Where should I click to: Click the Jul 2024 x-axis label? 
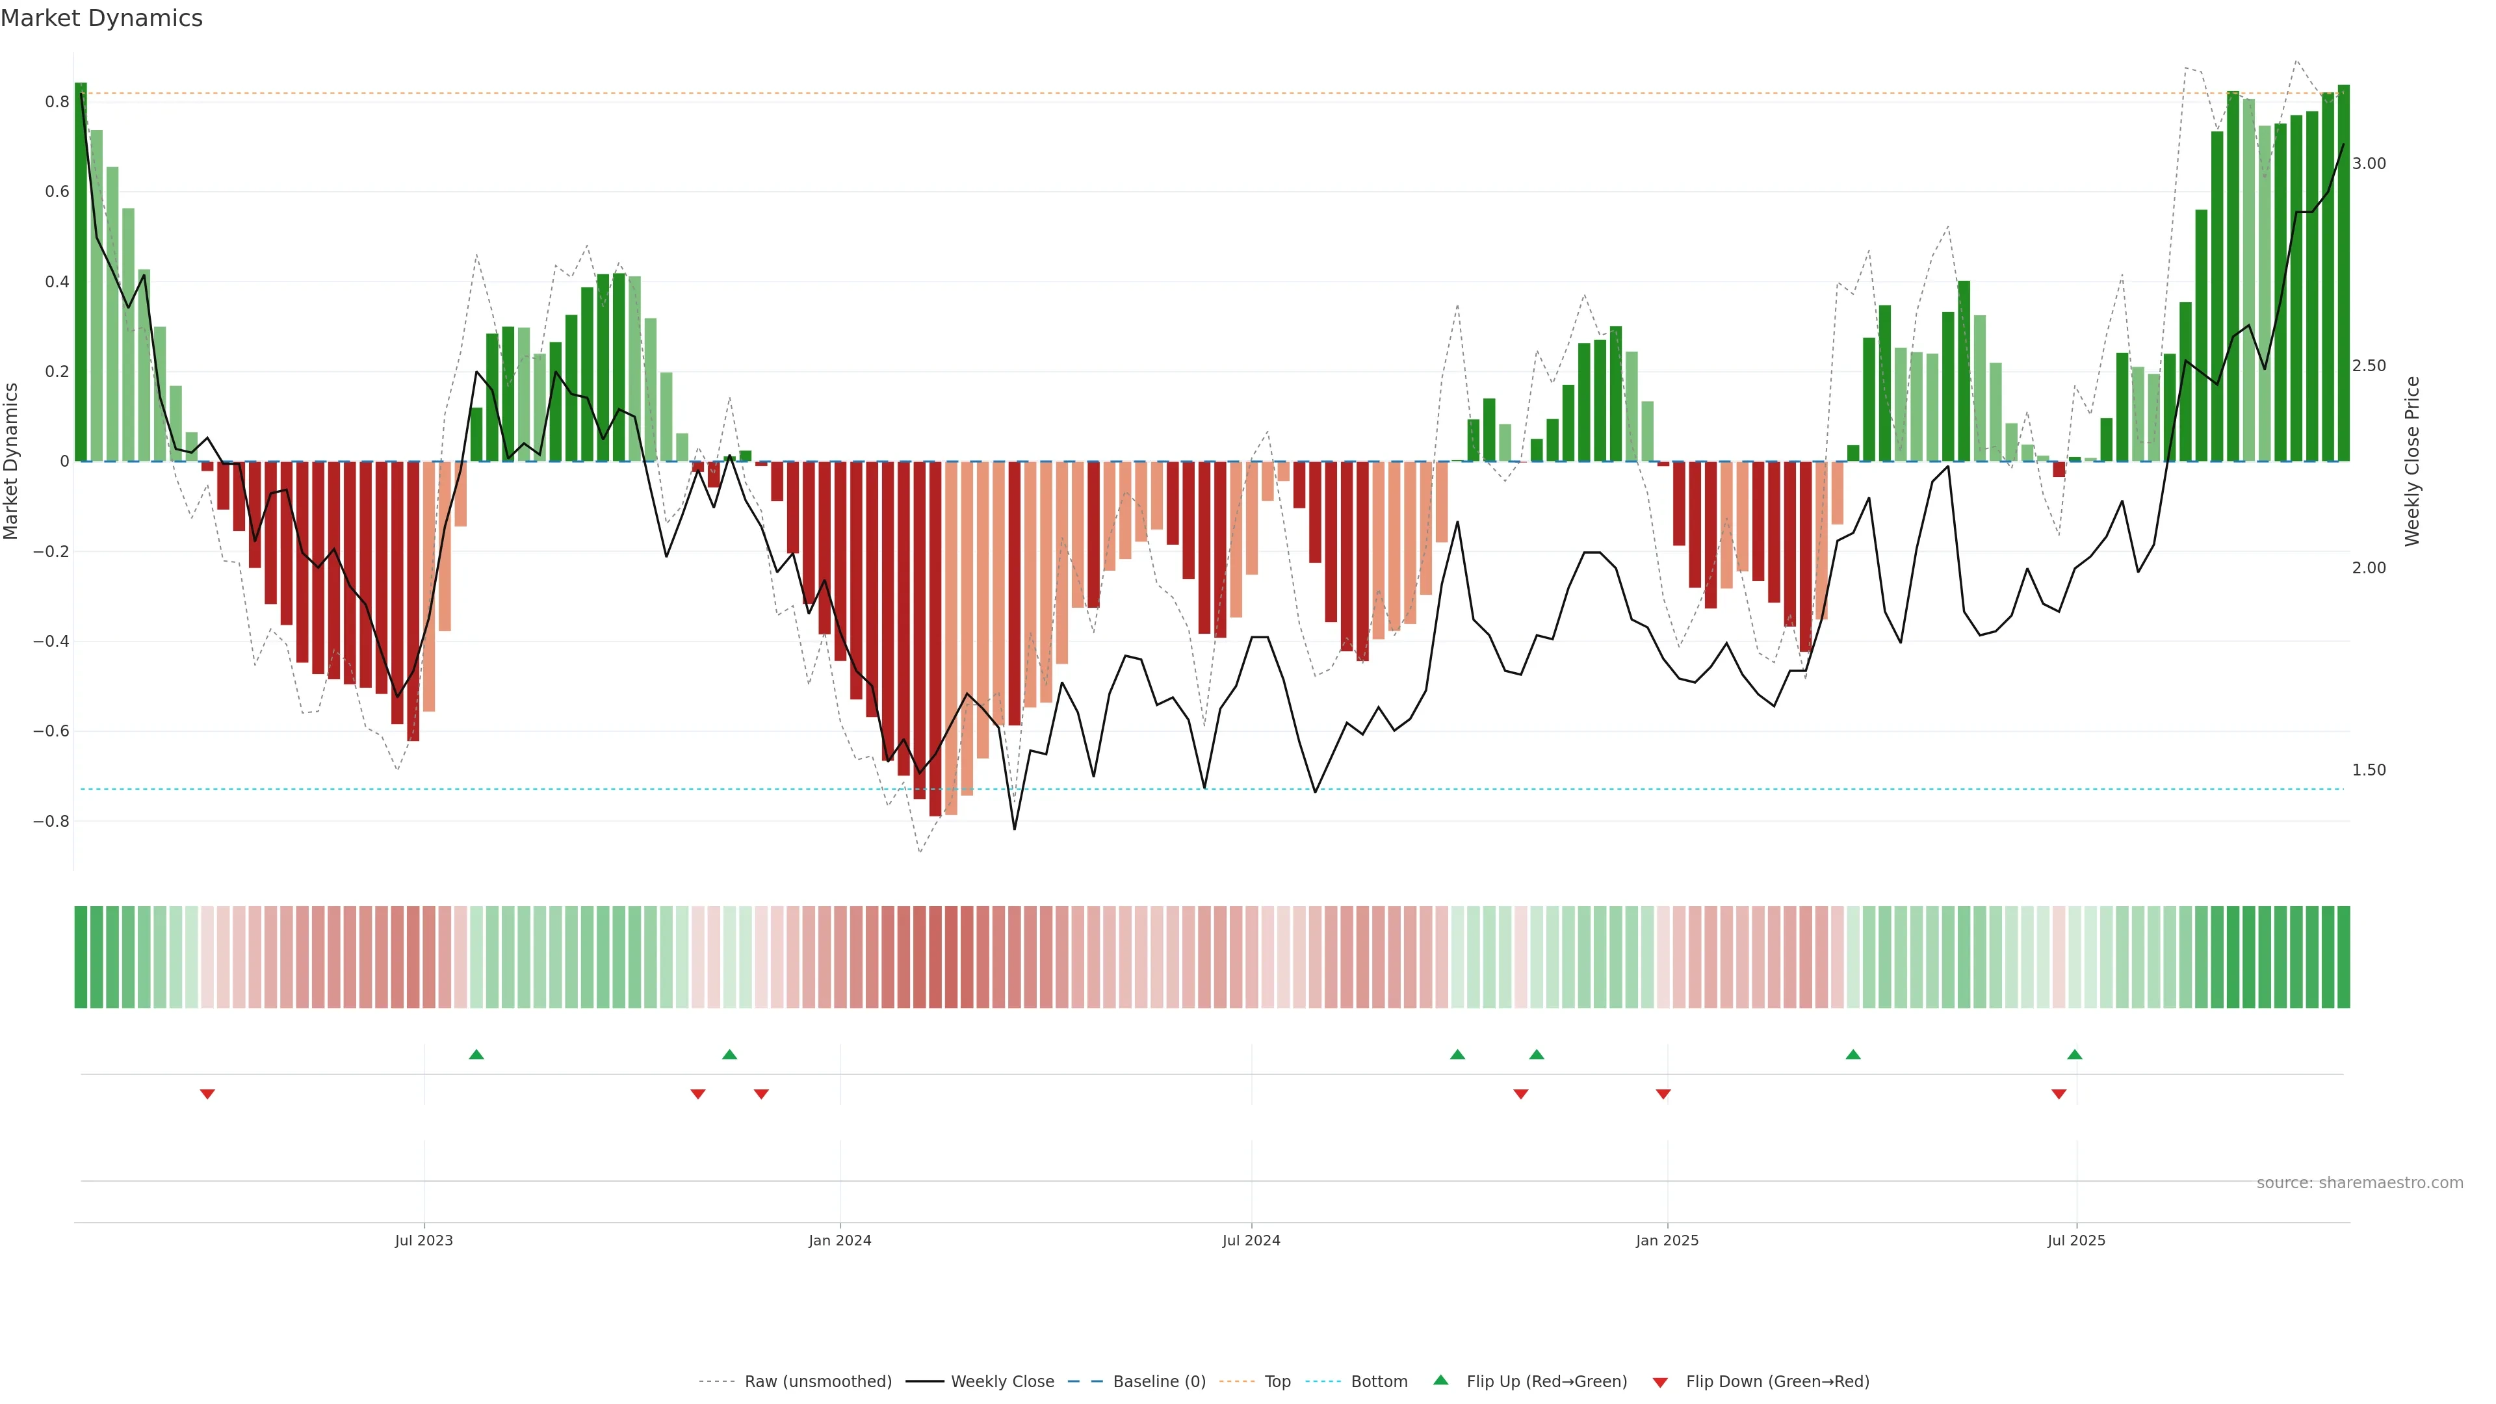click(1251, 1240)
